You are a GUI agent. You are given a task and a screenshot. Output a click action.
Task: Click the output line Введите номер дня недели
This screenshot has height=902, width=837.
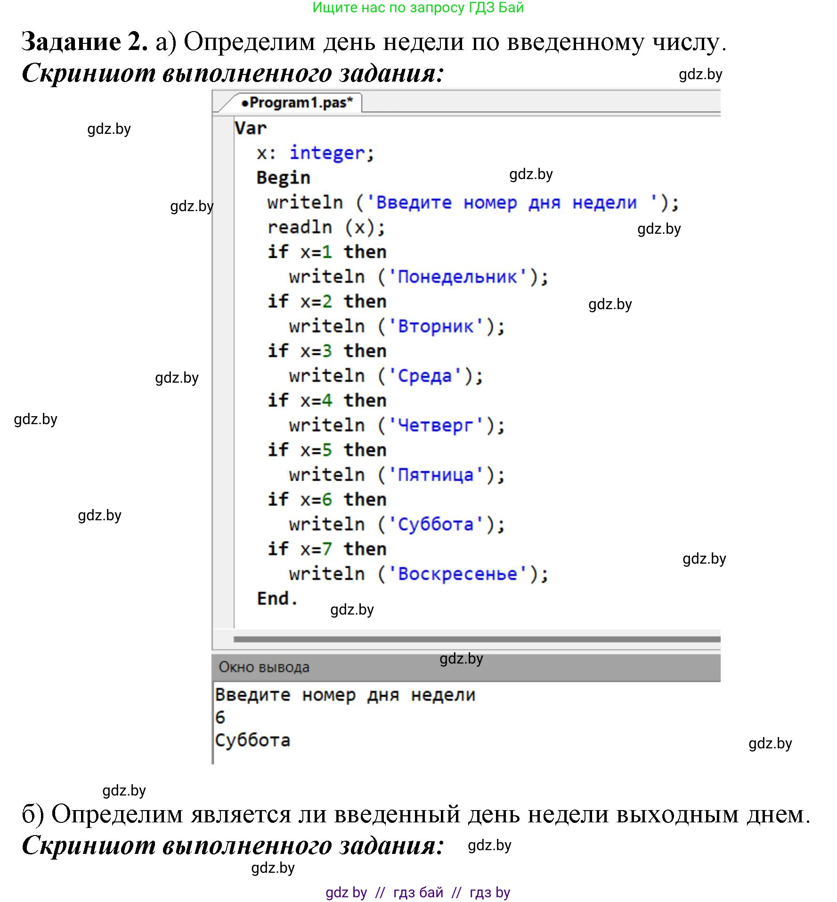(344, 694)
